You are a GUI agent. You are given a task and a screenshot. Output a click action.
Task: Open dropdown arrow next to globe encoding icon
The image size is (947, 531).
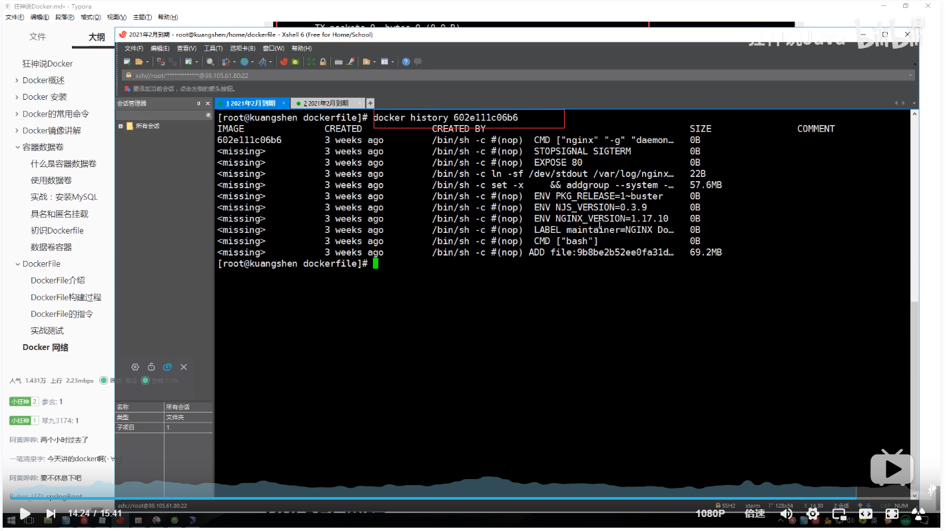(252, 62)
